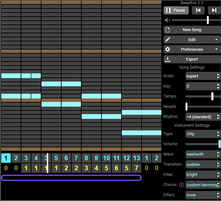Skip to next bar button
The height and width of the screenshot is (201, 221).
pos(214,10)
